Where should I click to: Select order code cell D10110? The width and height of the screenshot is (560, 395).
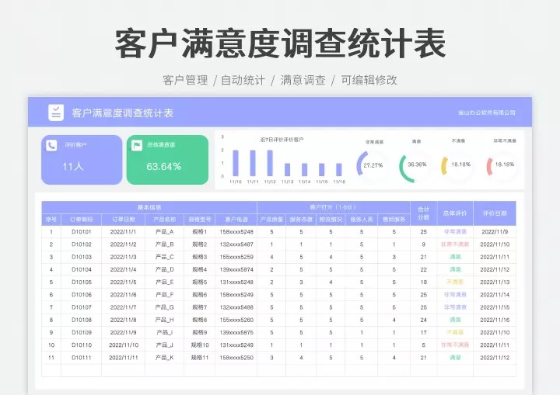[x=82, y=345]
